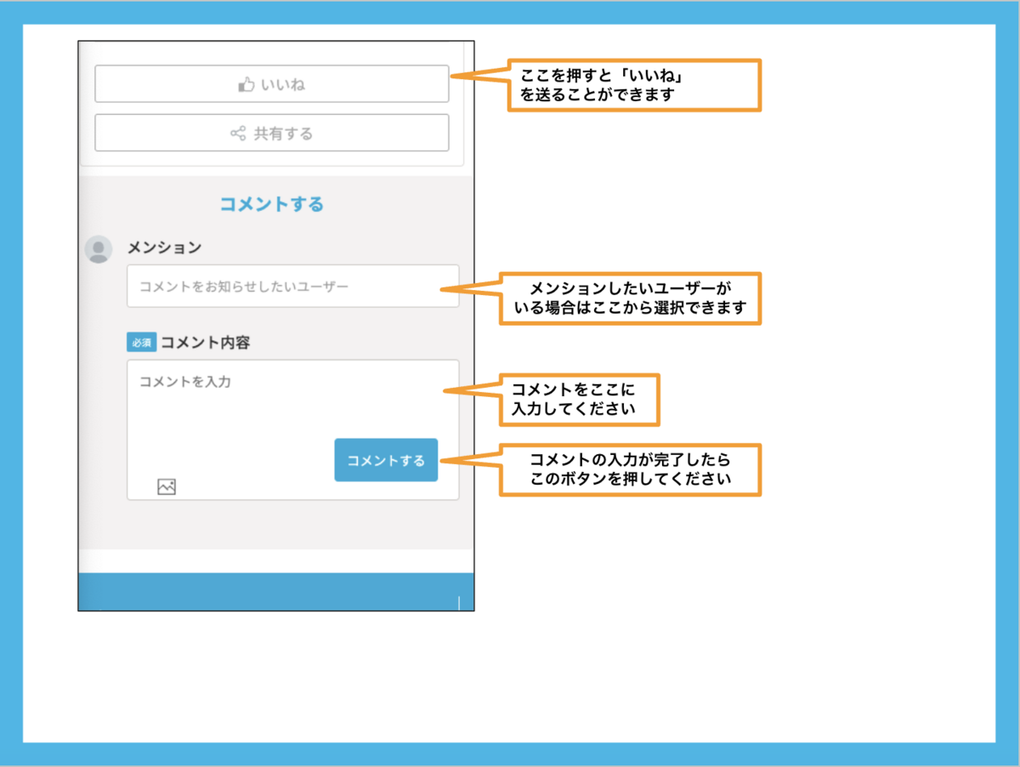The height and width of the screenshot is (767, 1020).
Task: Click the コメント内容 field label
Action: click(x=205, y=343)
